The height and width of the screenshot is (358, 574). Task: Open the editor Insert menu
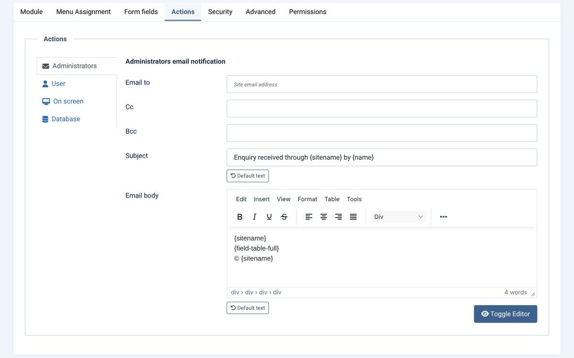click(262, 199)
